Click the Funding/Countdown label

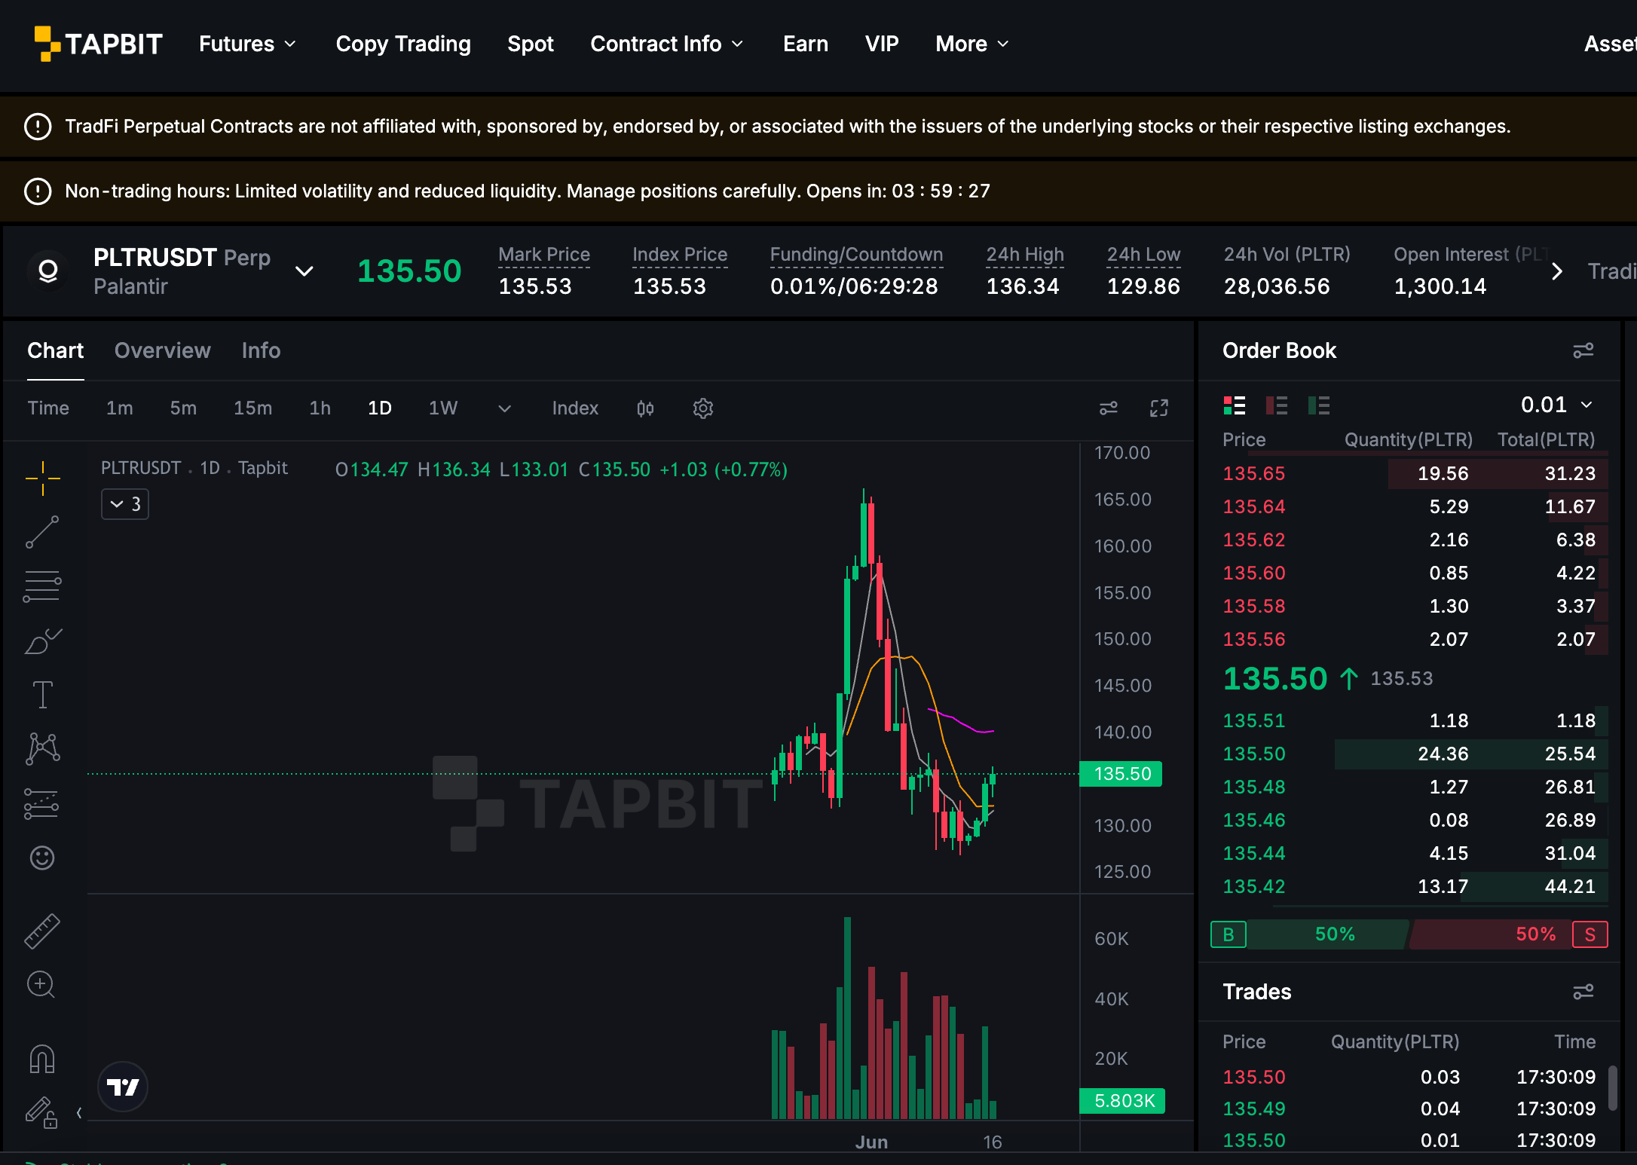(x=856, y=255)
